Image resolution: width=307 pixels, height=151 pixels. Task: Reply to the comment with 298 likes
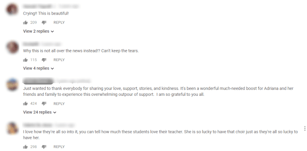point(59,147)
